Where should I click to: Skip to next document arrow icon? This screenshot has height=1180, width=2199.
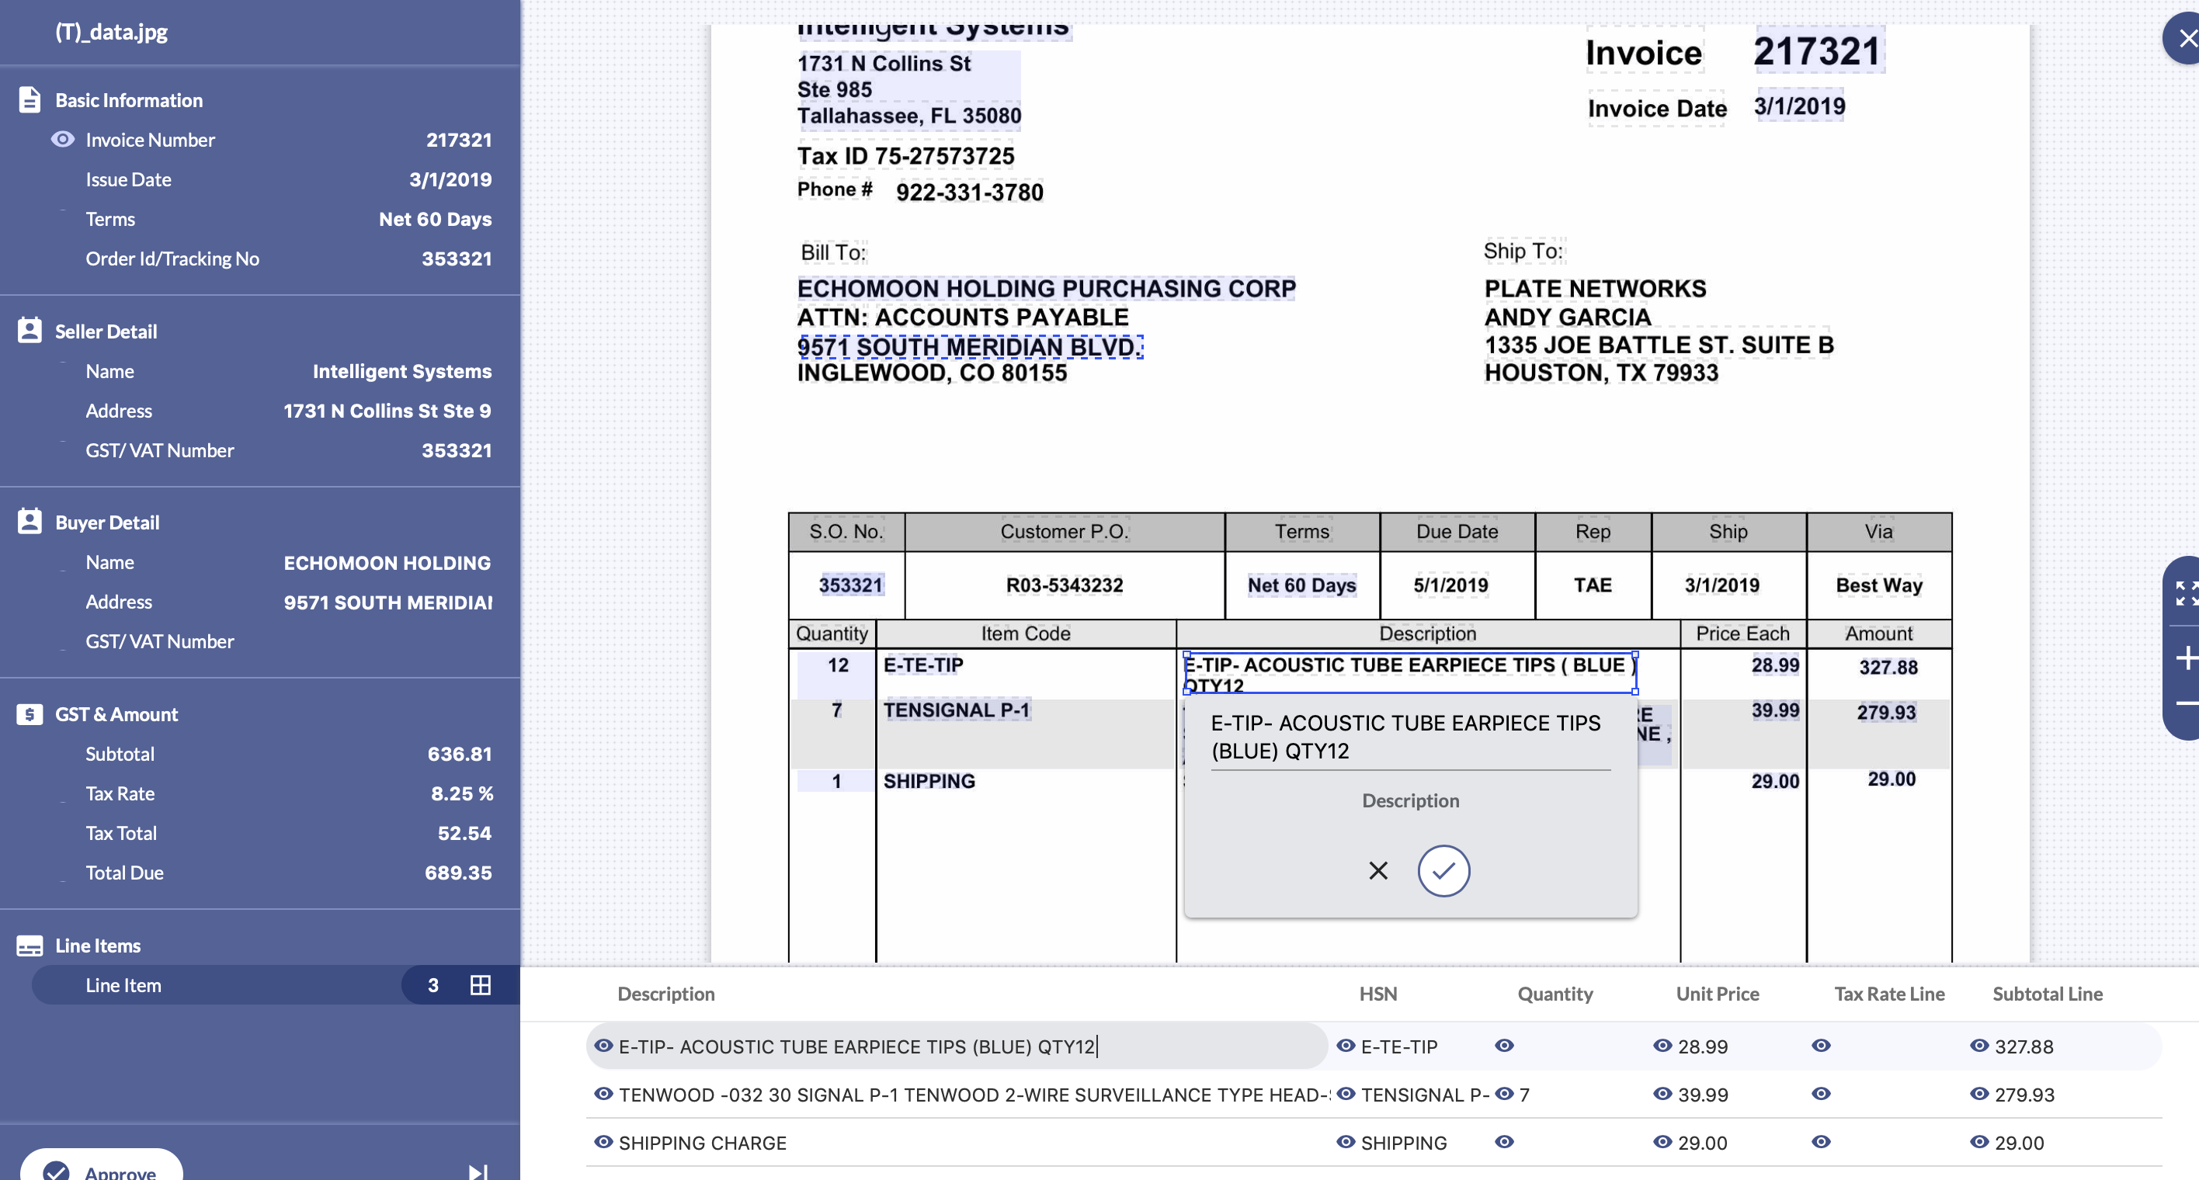(478, 1172)
